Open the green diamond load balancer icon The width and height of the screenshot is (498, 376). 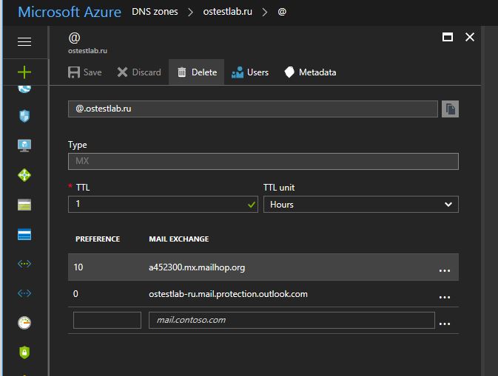(24, 175)
